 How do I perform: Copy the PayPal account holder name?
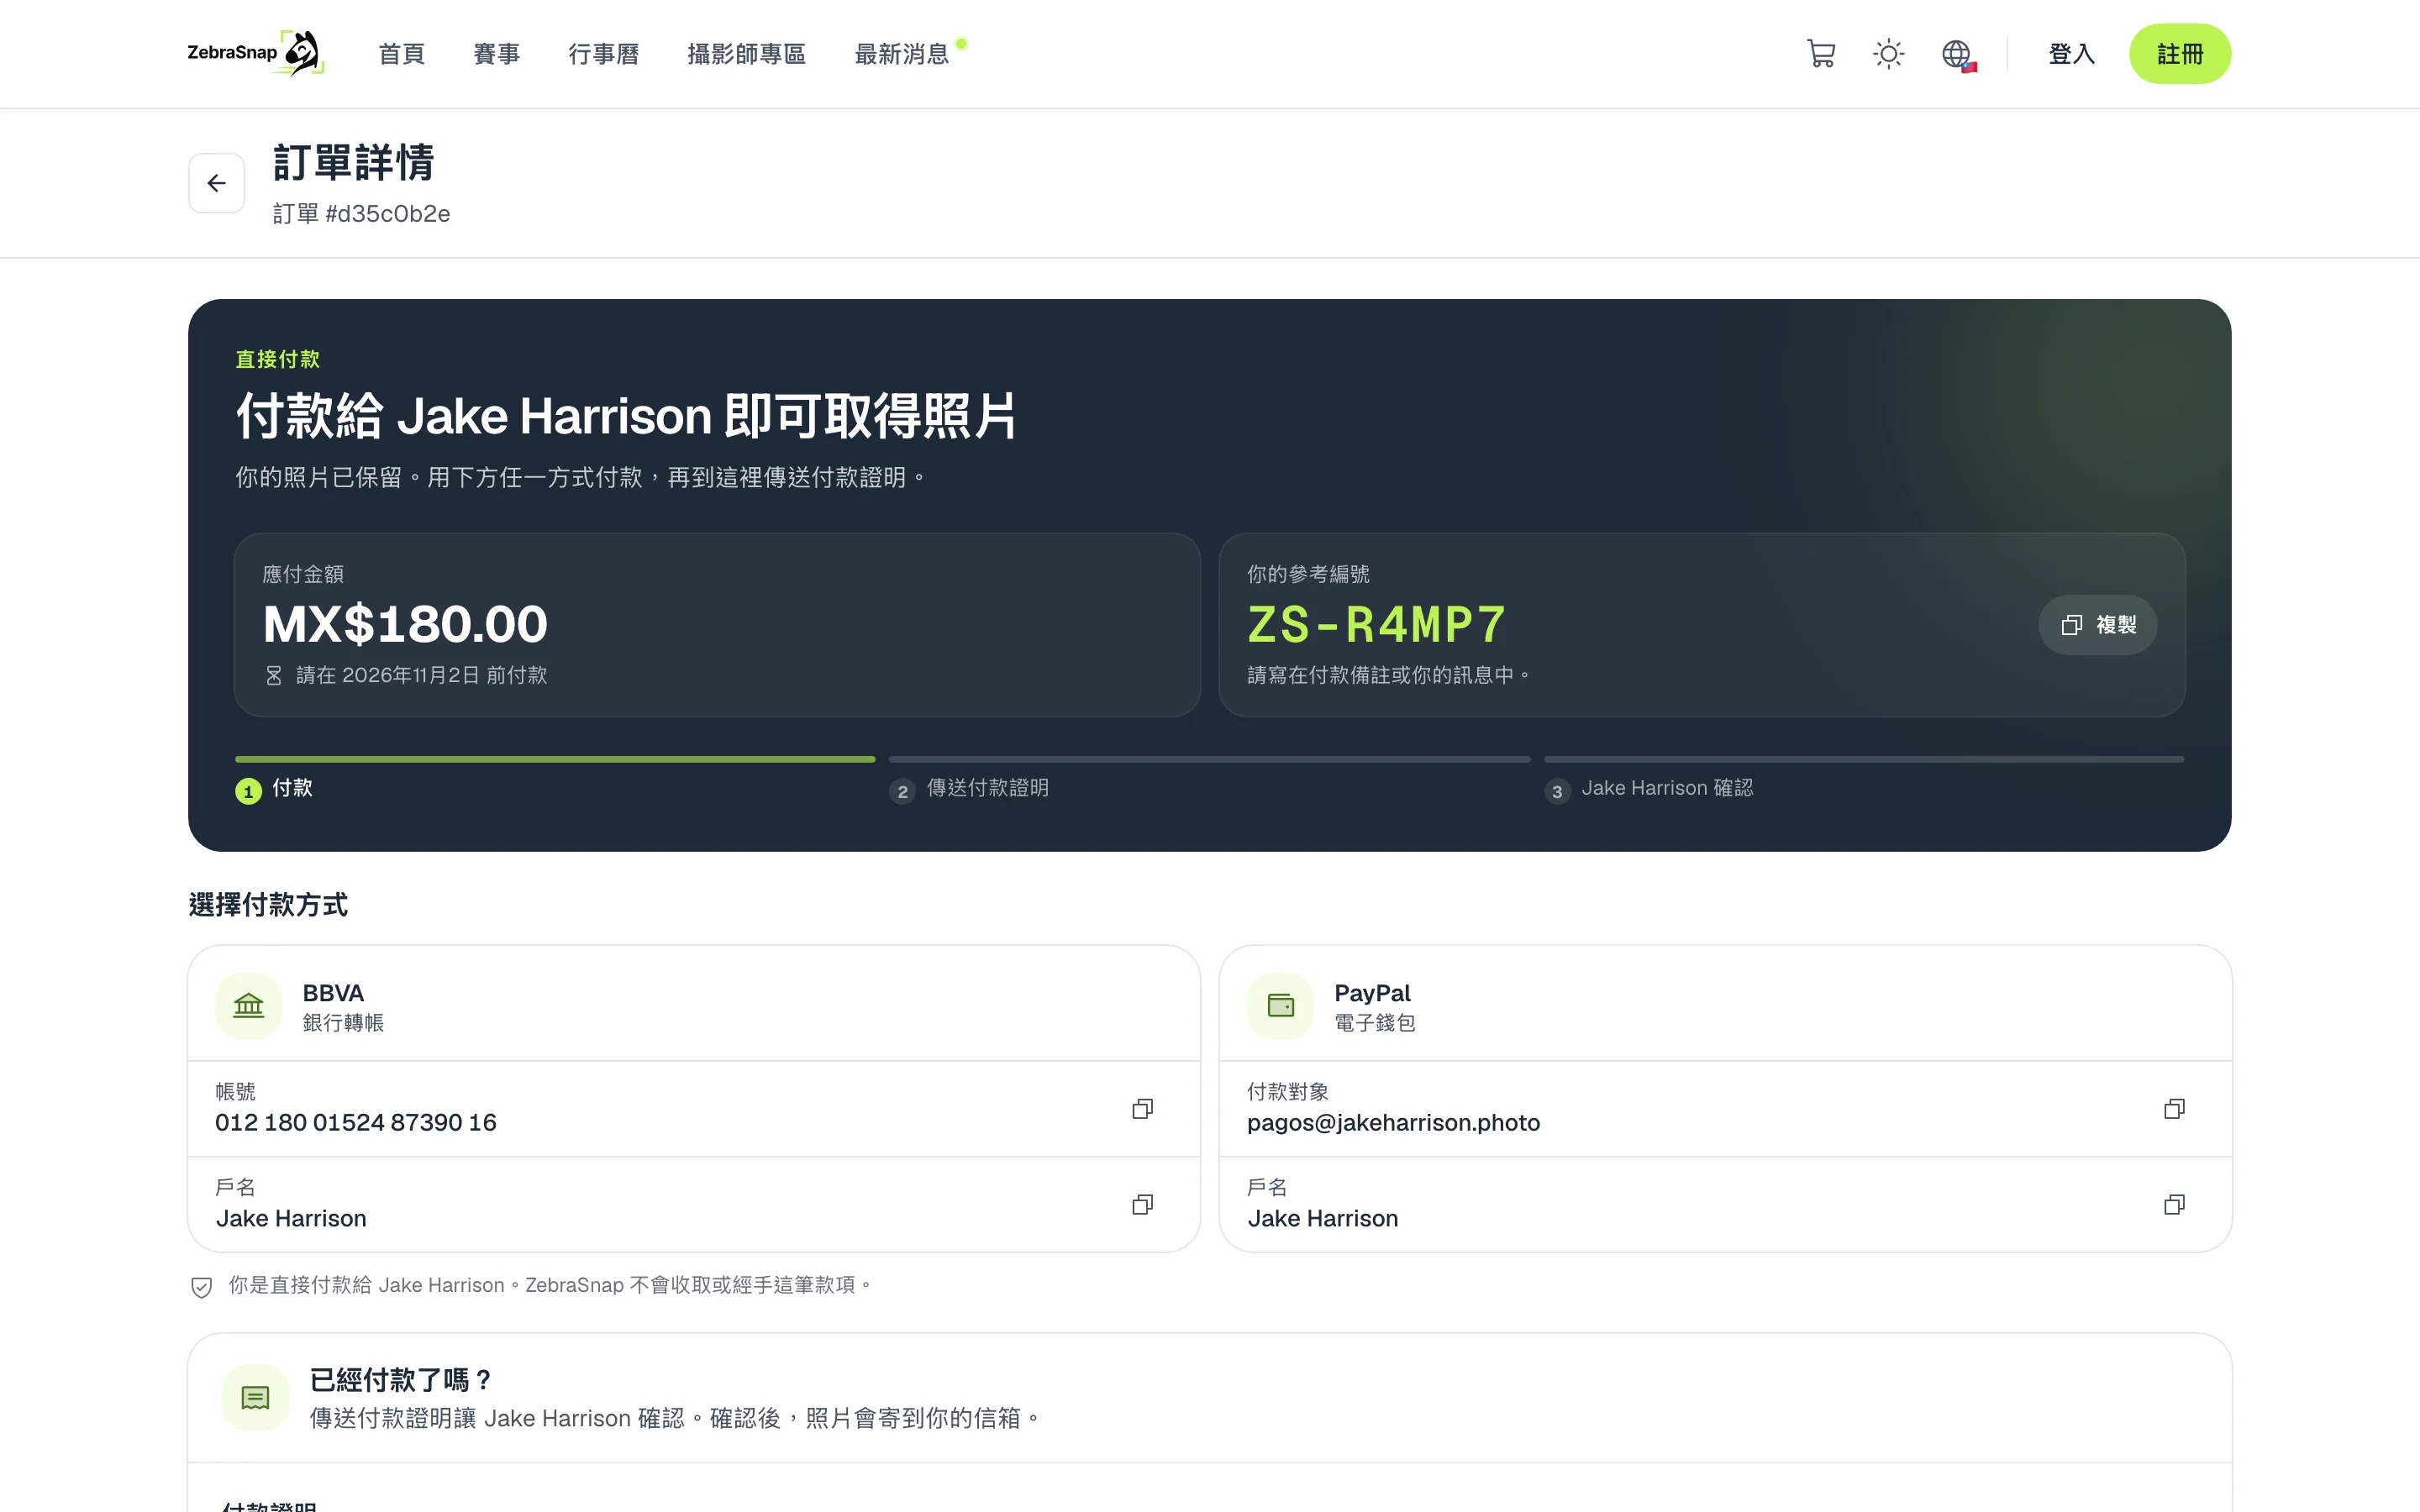pyautogui.click(x=2174, y=1205)
